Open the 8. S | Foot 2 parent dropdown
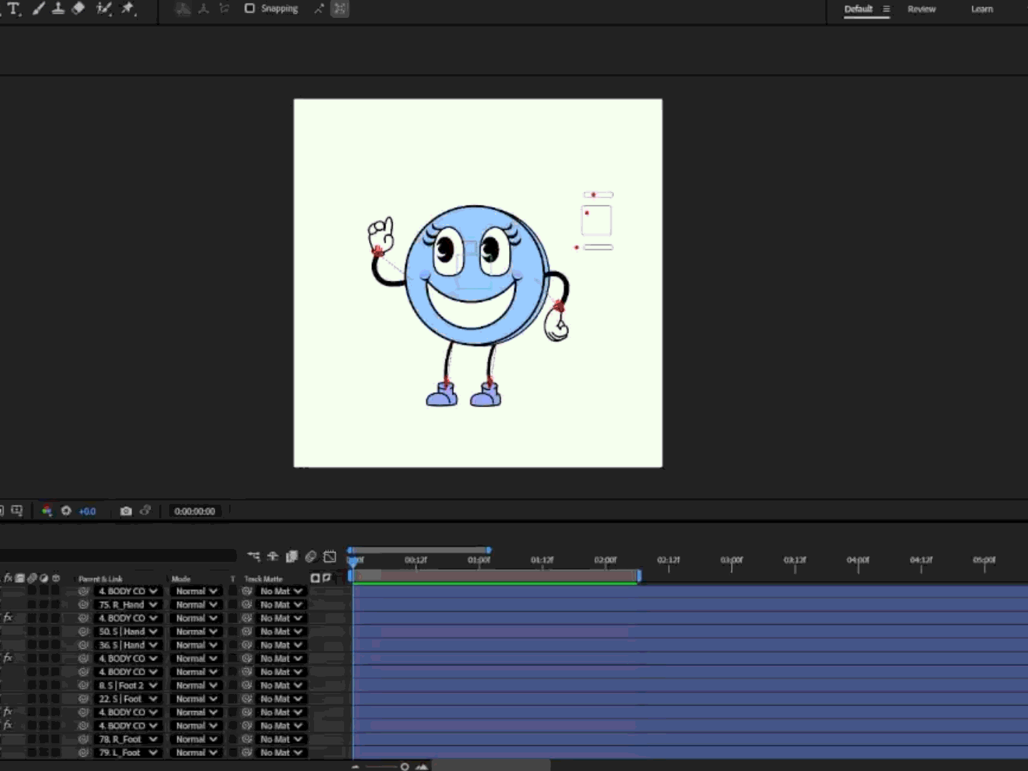Image resolution: width=1028 pixels, height=771 pixels. (128, 685)
